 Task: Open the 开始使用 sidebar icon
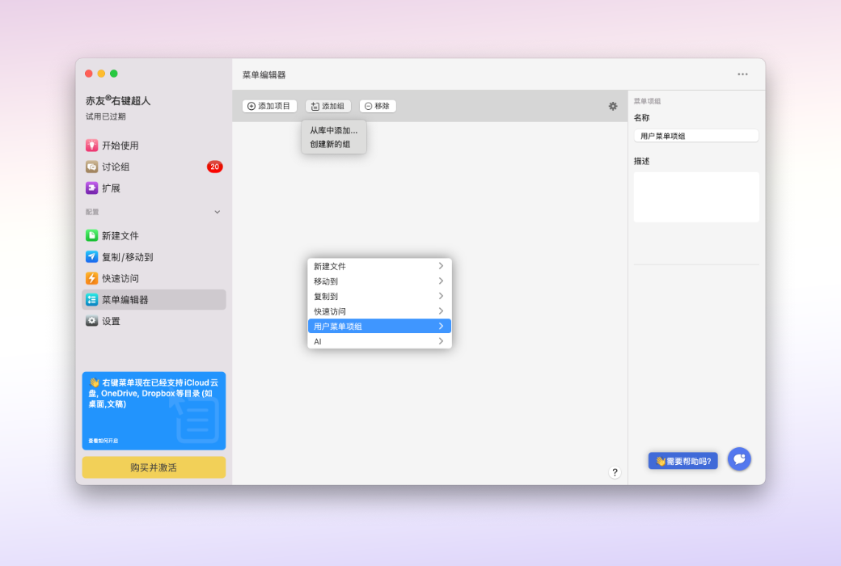point(91,146)
